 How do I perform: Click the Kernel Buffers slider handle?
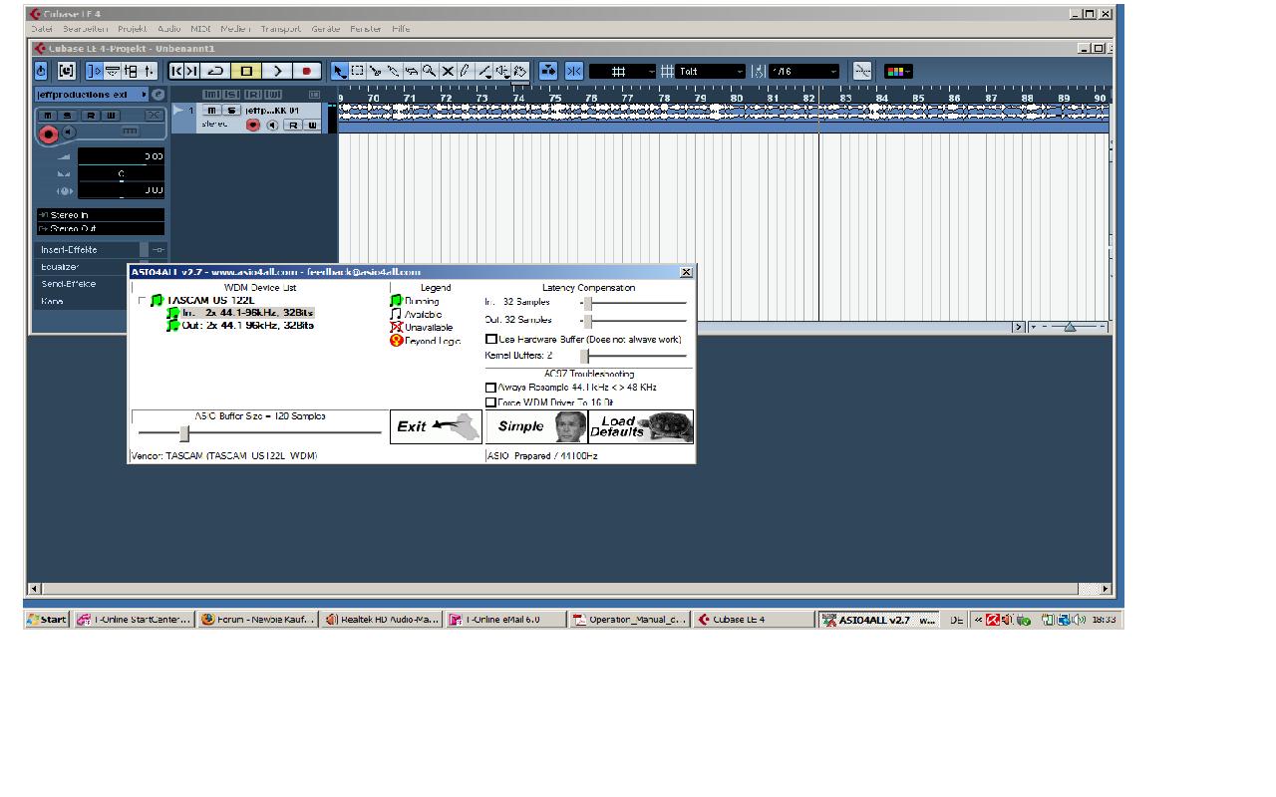[x=585, y=356]
